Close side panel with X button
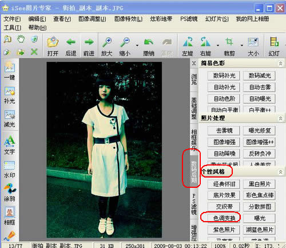Screen dimensions: 286x248 194,63
